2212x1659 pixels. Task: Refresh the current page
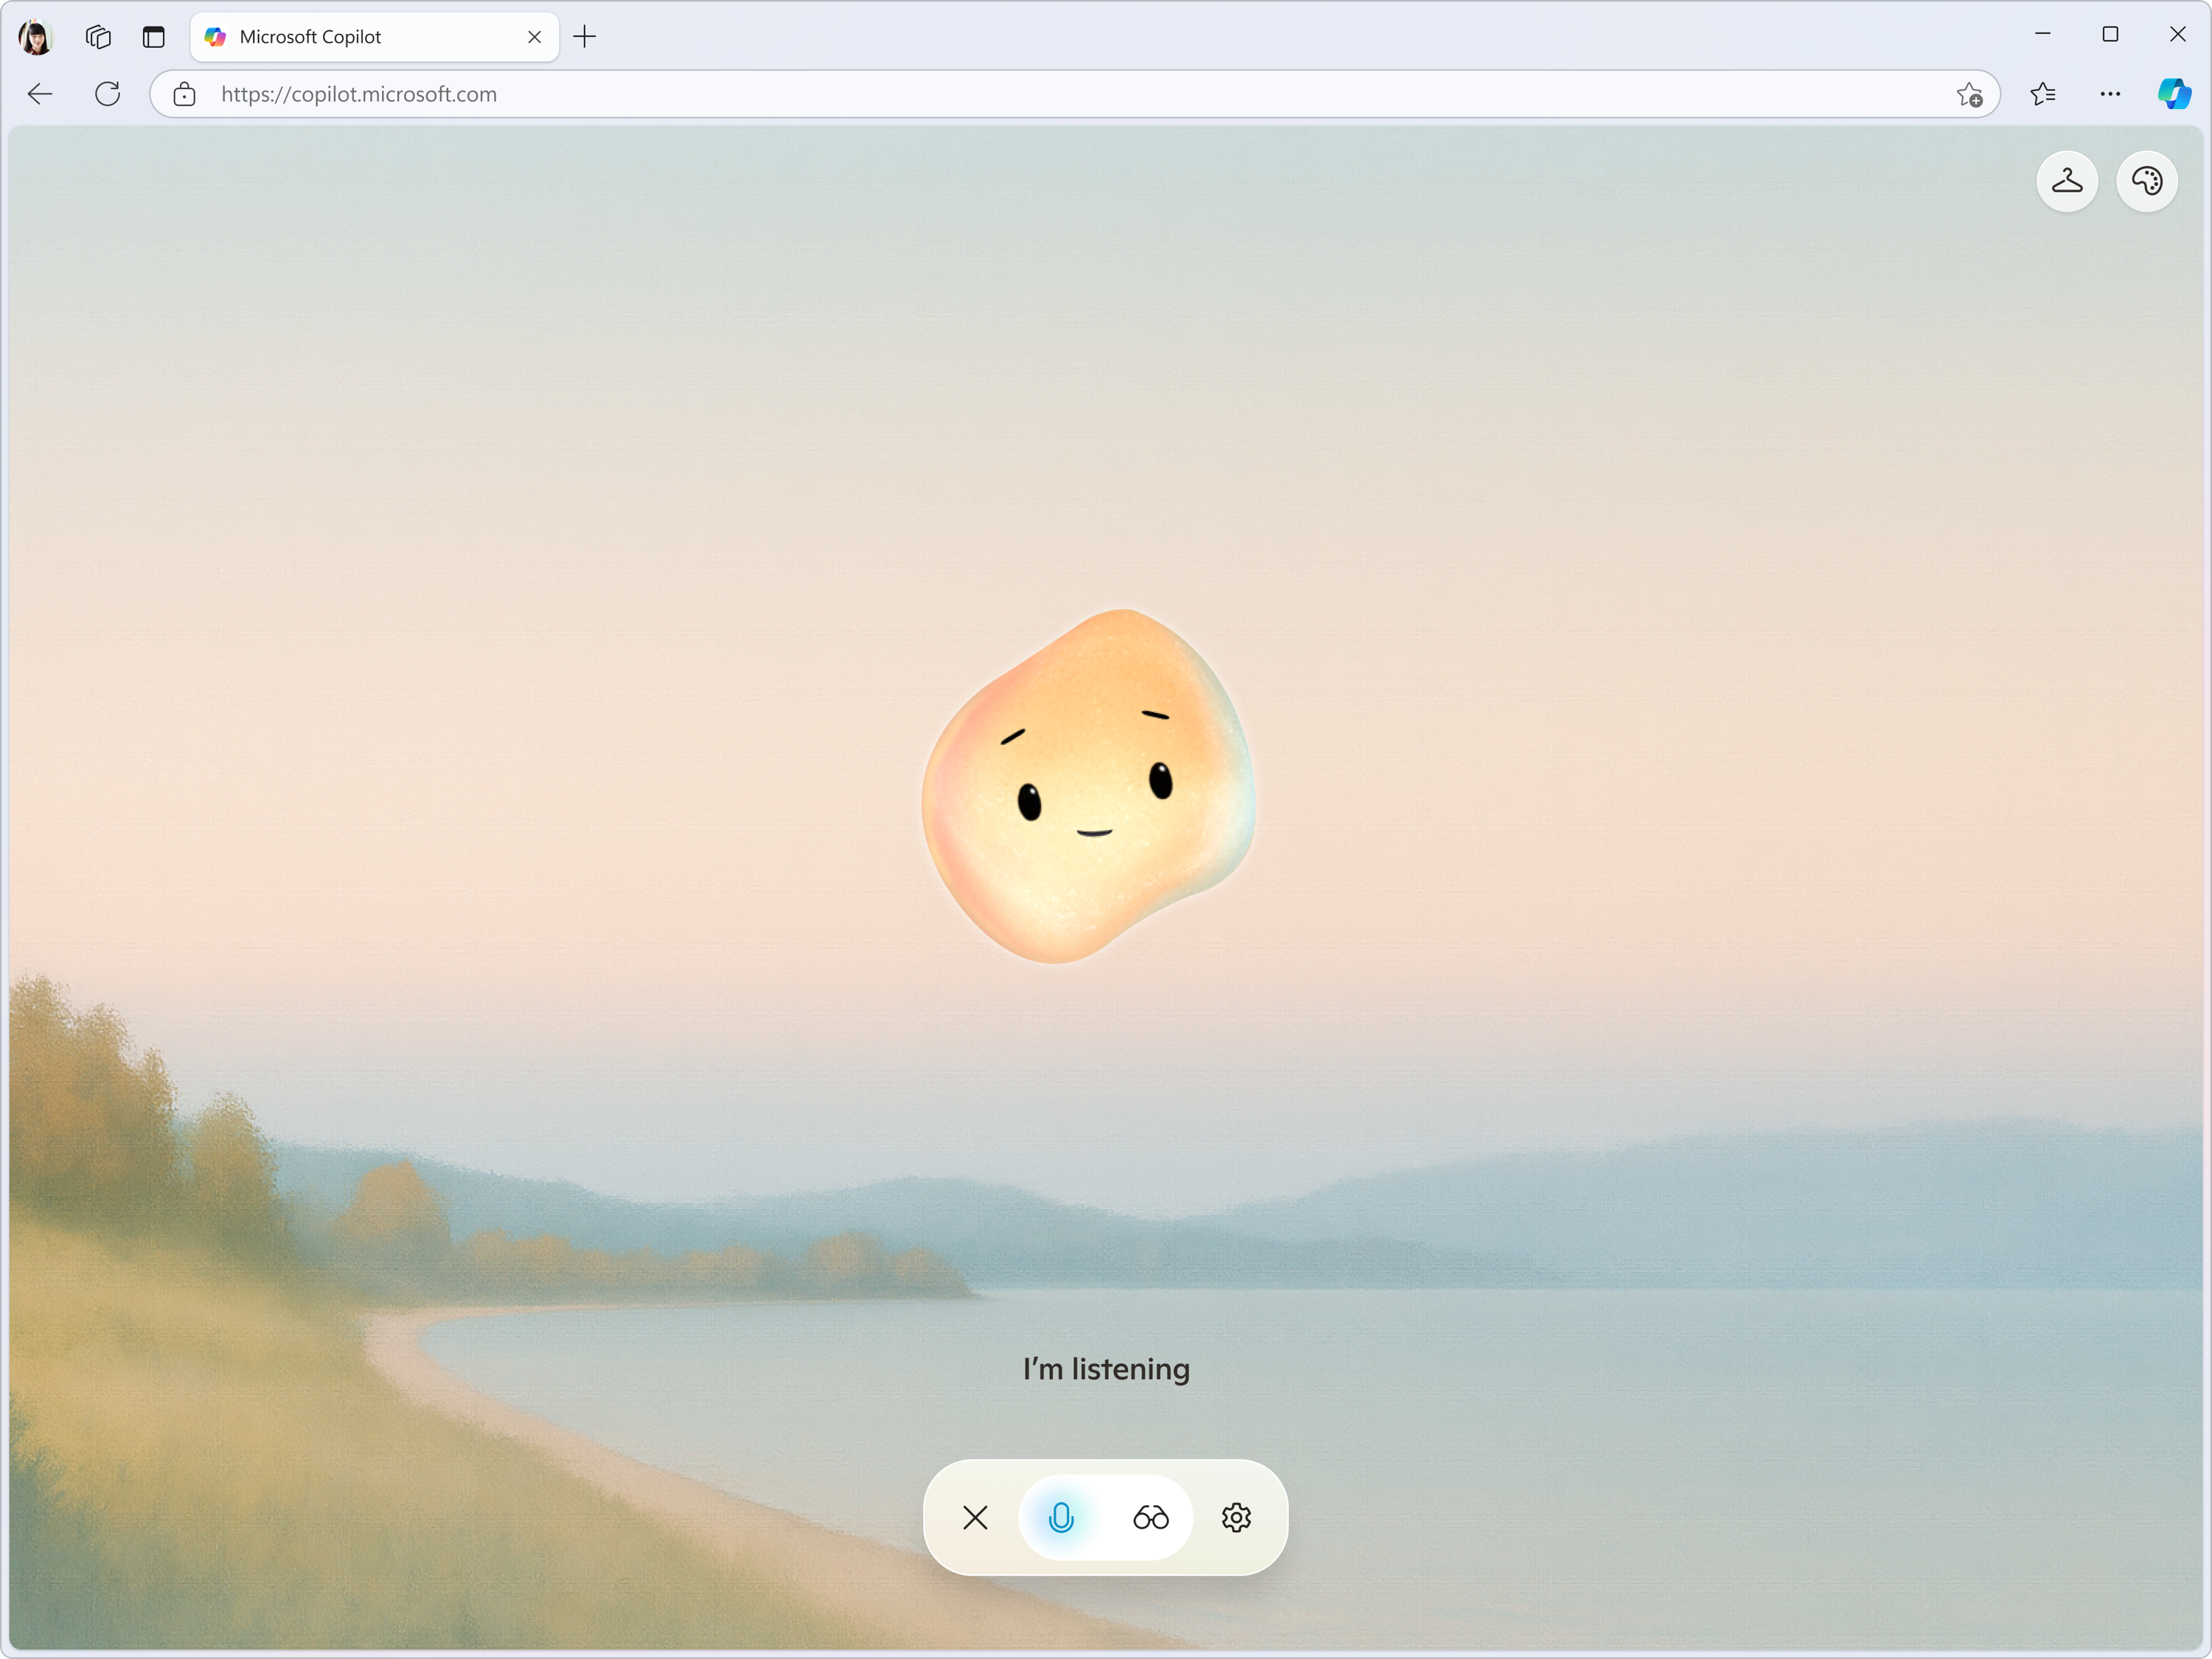click(x=108, y=94)
